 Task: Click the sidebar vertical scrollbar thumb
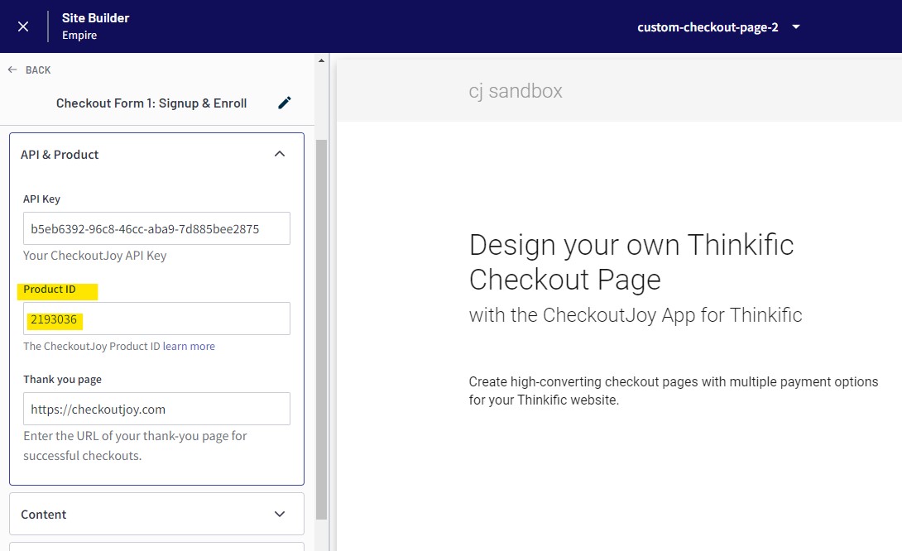pos(322,329)
